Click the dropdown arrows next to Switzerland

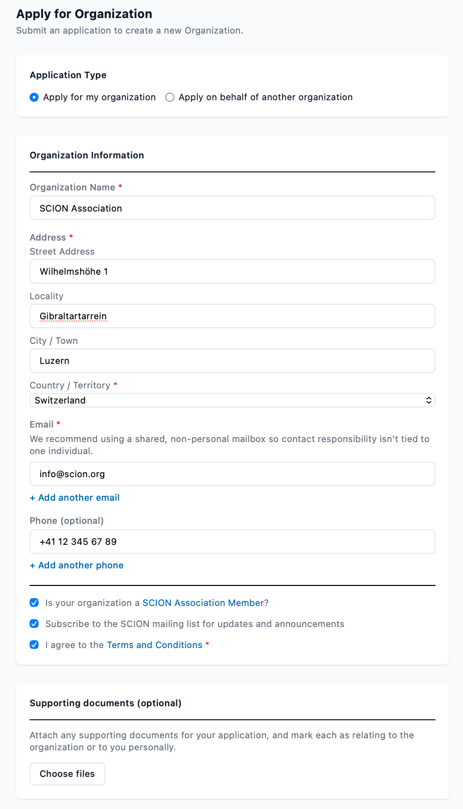(429, 400)
